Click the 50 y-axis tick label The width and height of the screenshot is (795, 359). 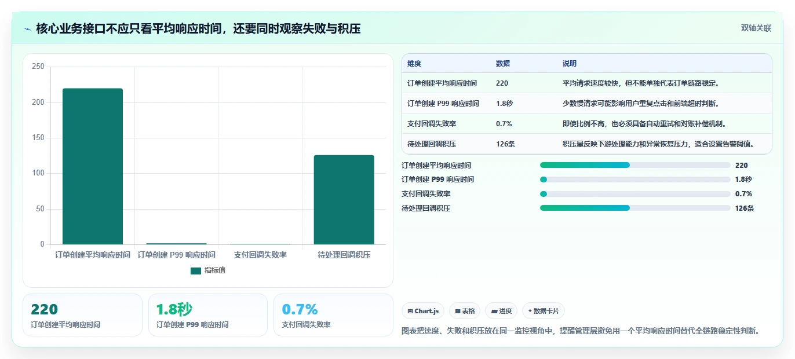point(40,209)
